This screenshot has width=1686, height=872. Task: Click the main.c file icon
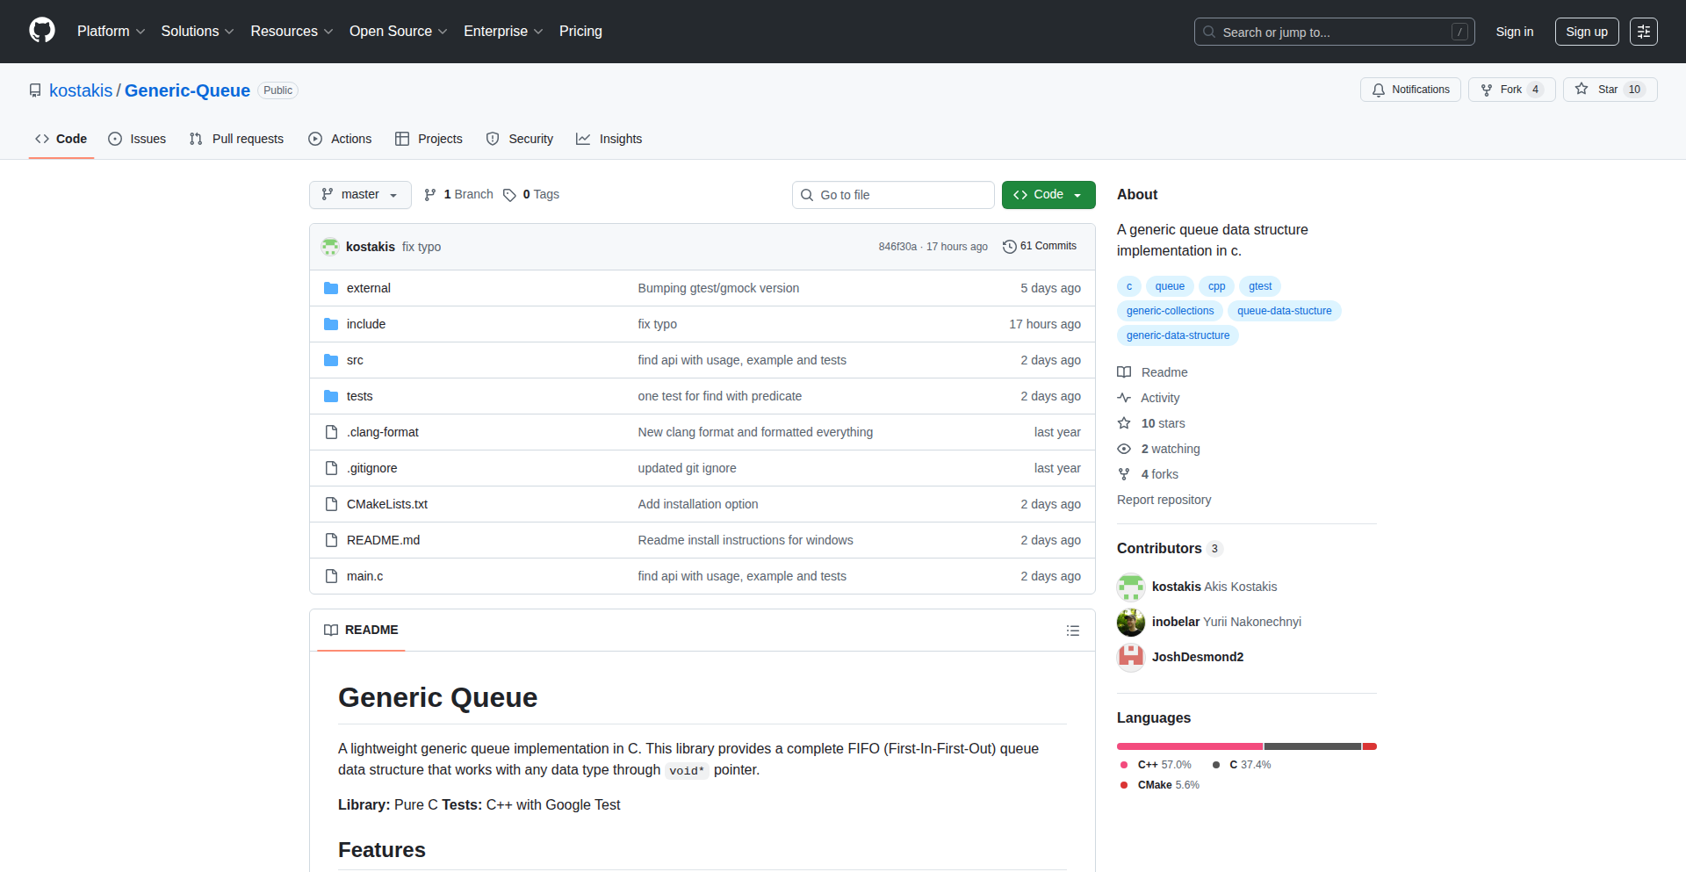click(x=331, y=576)
